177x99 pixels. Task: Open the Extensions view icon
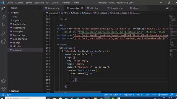tap(3, 42)
